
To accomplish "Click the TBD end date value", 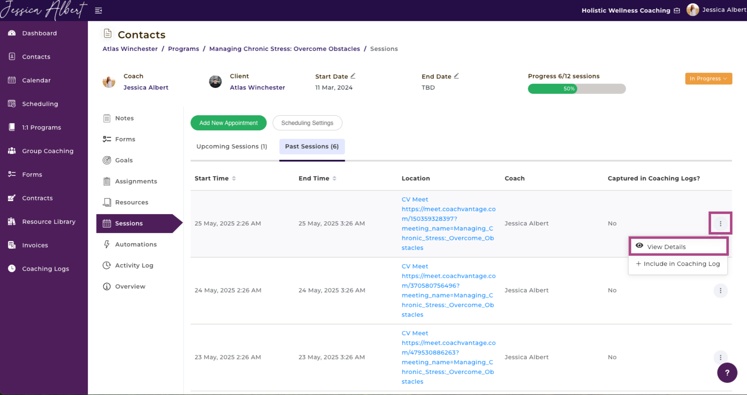I will click(428, 87).
